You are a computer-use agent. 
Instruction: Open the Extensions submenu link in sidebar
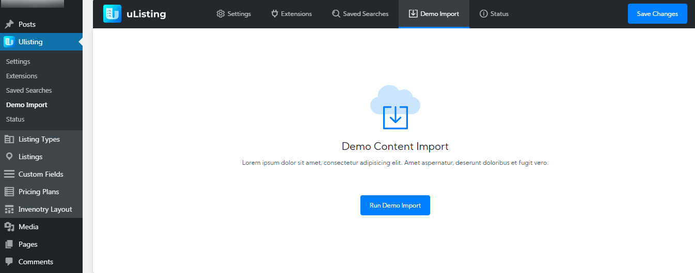[22, 76]
